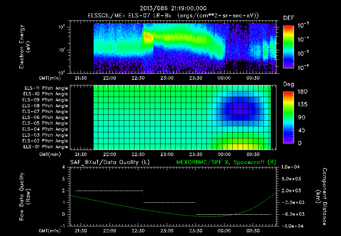This screenshot has height=236, width=341.
Task: Click the plot timestamp 2013/086 21:19:00.000
Action: point(173,8)
